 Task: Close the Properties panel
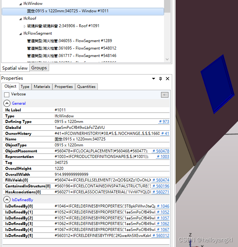[168, 79]
